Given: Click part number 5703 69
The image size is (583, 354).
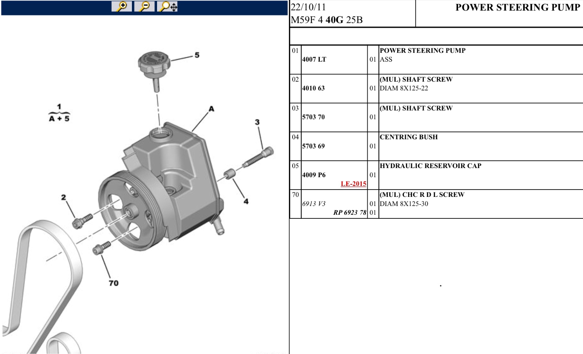Looking at the screenshot, I should tap(313, 146).
